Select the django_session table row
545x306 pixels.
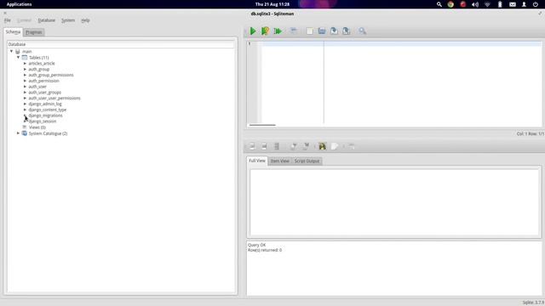(x=43, y=122)
